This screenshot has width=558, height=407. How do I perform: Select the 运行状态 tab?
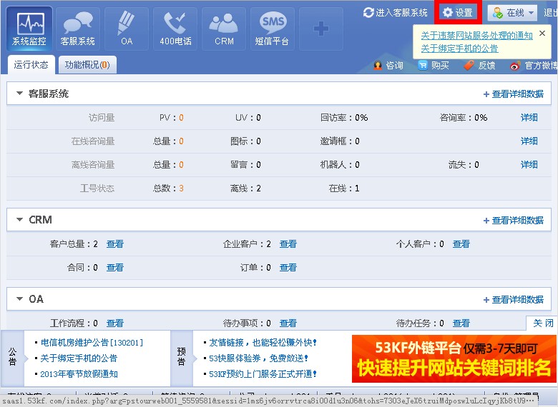31,65
